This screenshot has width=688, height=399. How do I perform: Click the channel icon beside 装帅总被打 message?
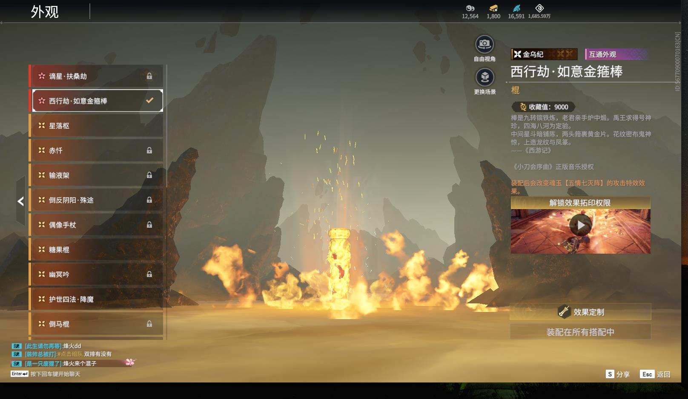pyautogui.click(x=16, y=354)
